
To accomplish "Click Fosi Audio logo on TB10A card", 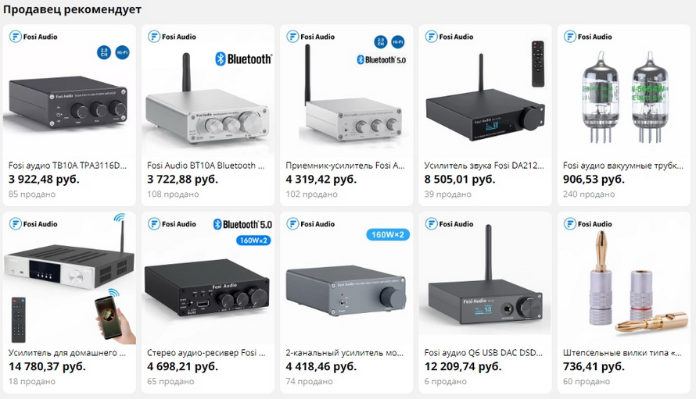I will pos(34,37).
